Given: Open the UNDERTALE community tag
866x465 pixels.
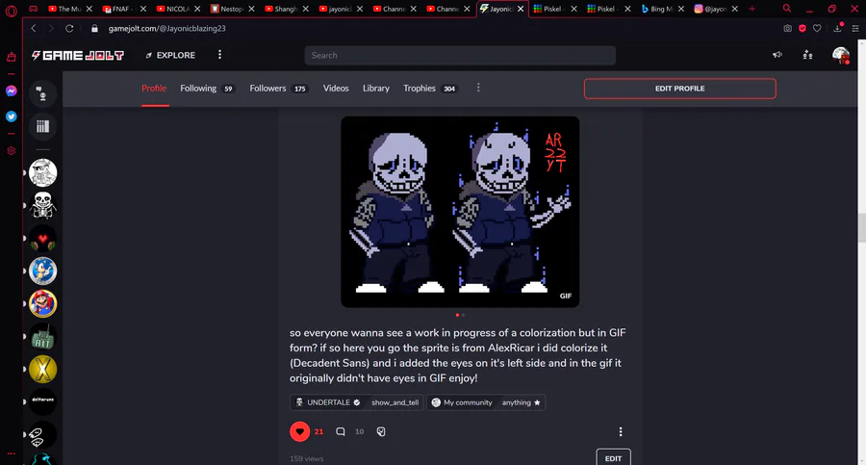Looking at the screenshot, I should (x=328, y=402).
